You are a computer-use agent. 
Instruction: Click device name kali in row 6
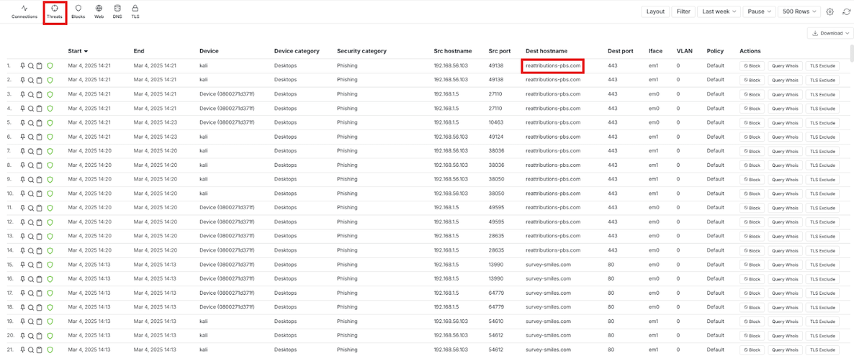[204, 137]
